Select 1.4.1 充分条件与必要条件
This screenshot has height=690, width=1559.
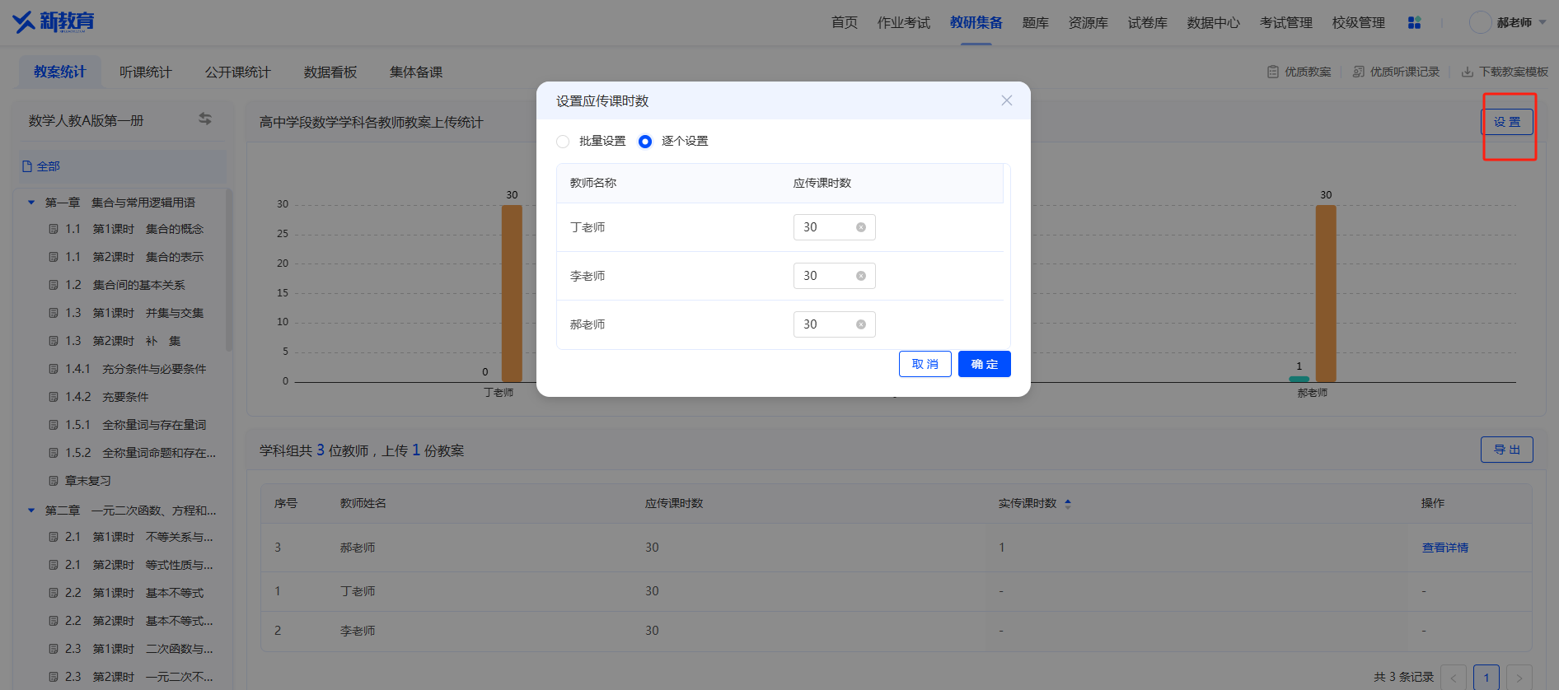pyautogui.click(x=136, y=369)
